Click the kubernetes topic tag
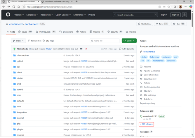This screenshot has width=195, height=138. (154, 57)
